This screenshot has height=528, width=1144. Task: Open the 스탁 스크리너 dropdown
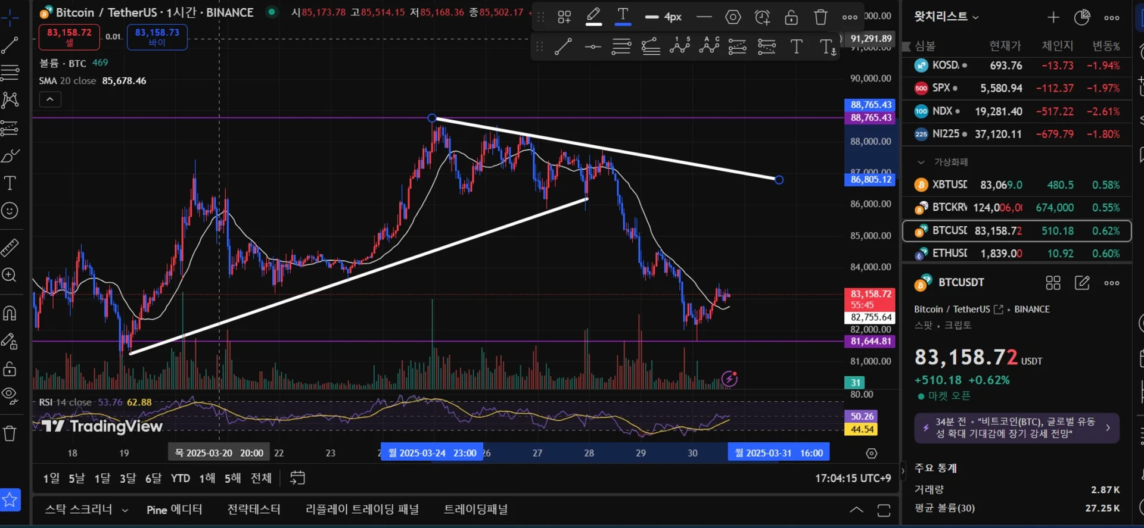tap(87, 510)
